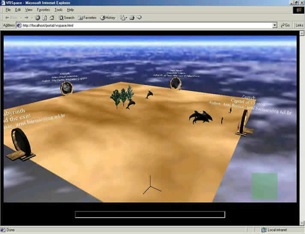Screen dimensions: 305x234
Task: Open the Back button history dropdown arrow
Action: (20, 18)
